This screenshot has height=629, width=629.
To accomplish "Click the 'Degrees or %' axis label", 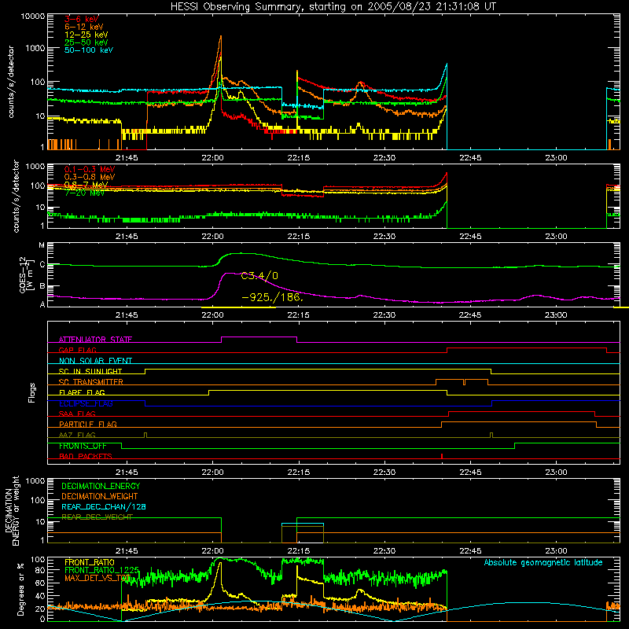I will [x=20, y=589].
